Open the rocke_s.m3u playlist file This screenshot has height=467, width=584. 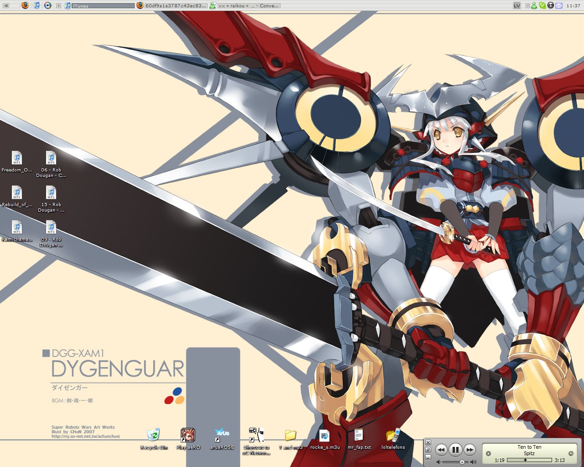(325, 439)
